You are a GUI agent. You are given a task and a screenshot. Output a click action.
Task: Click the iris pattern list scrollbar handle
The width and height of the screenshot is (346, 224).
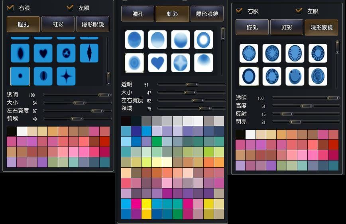coord(223,34)
